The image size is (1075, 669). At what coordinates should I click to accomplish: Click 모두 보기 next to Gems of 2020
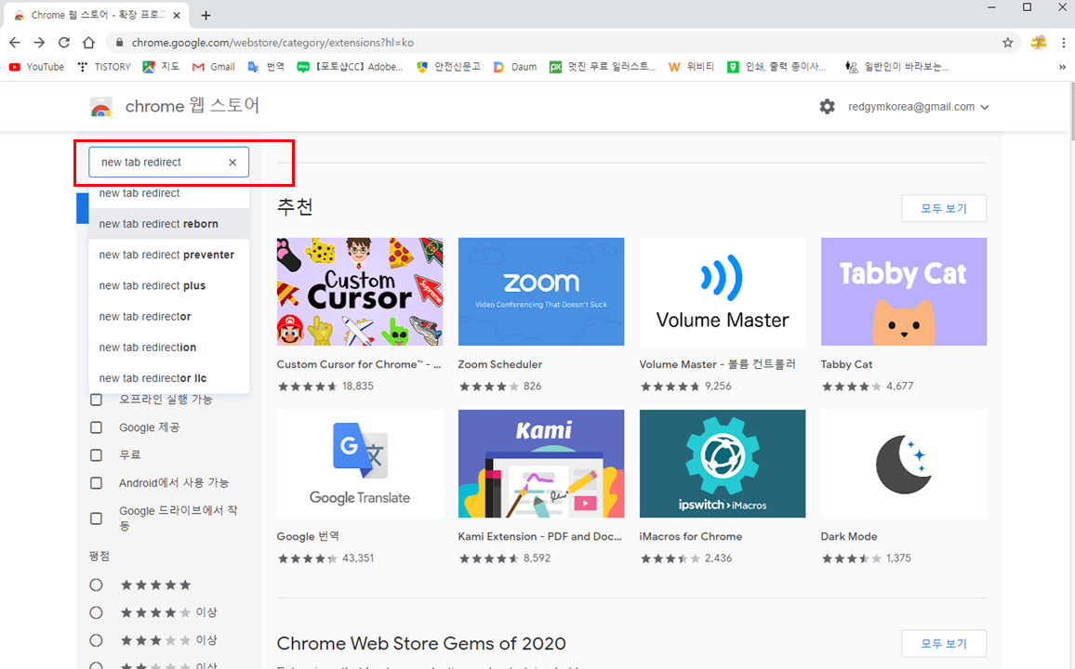(943, 644)
